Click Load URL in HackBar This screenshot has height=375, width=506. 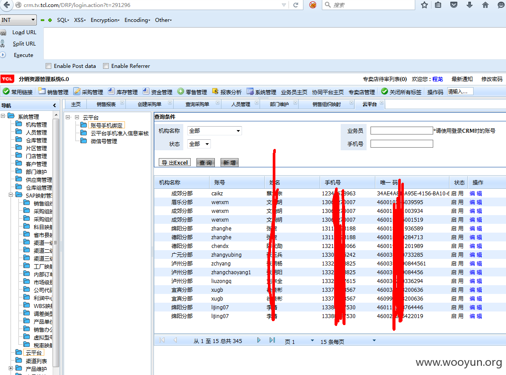tap(24, 32)
